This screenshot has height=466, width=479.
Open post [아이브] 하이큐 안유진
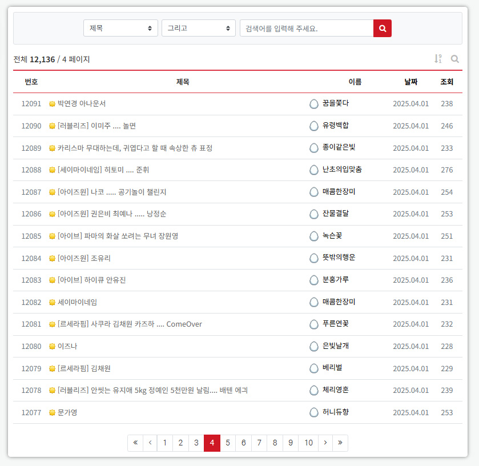(91, 280)
